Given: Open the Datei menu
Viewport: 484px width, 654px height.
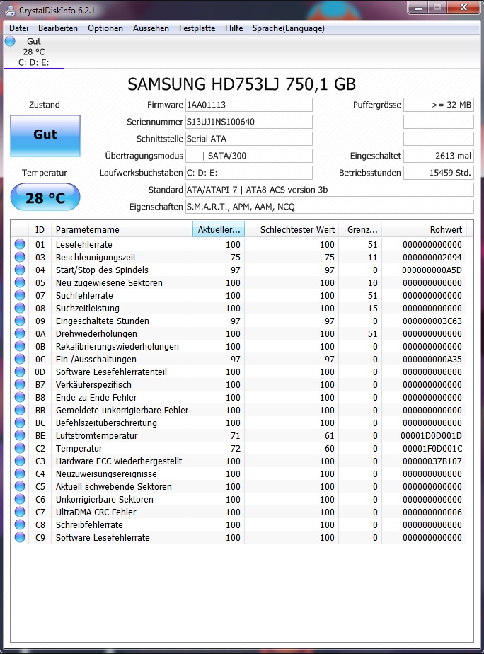Looking at the screenshot, I should (x=19, y=28).
